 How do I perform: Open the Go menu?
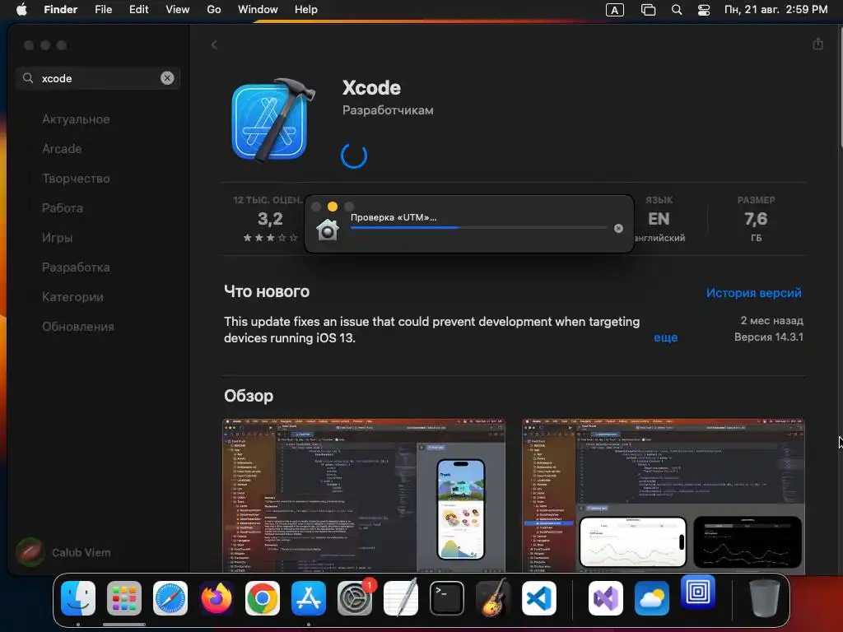tap(214, 10)
